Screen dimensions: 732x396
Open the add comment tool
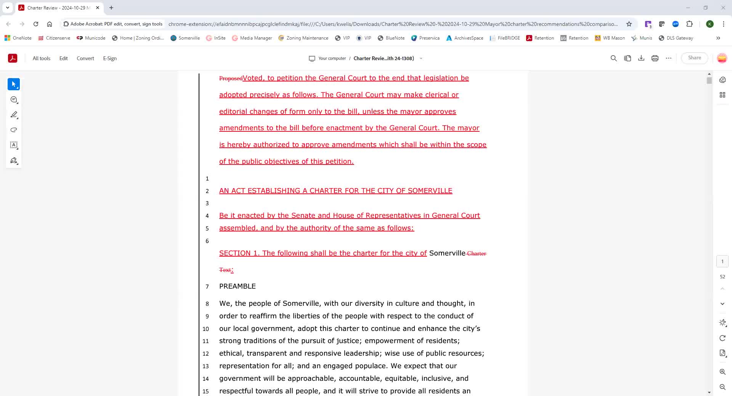click(14, 100)
